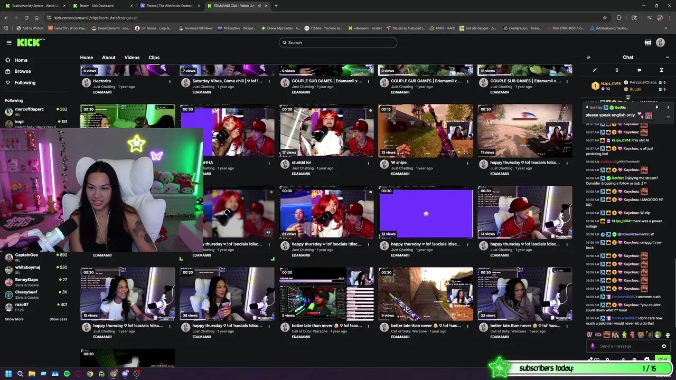Open the Add to Wishlist bookmark

point(30,28)
